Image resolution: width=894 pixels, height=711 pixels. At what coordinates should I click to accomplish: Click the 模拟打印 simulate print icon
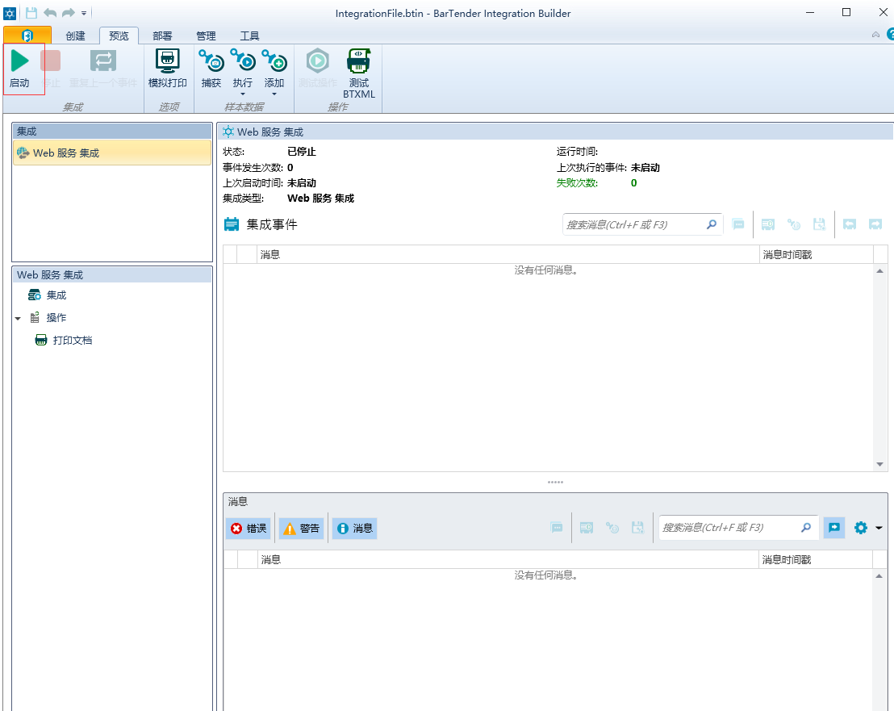tap(167, 69)
